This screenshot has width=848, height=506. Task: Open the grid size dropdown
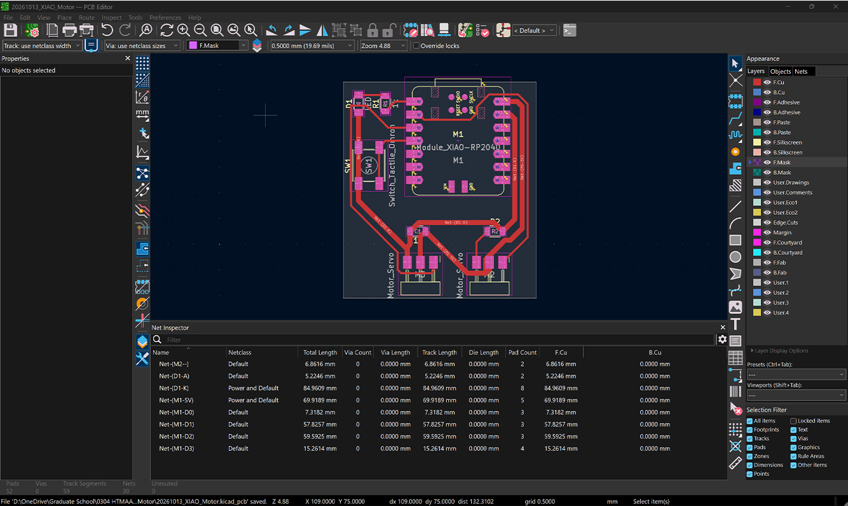coord(312,46)
